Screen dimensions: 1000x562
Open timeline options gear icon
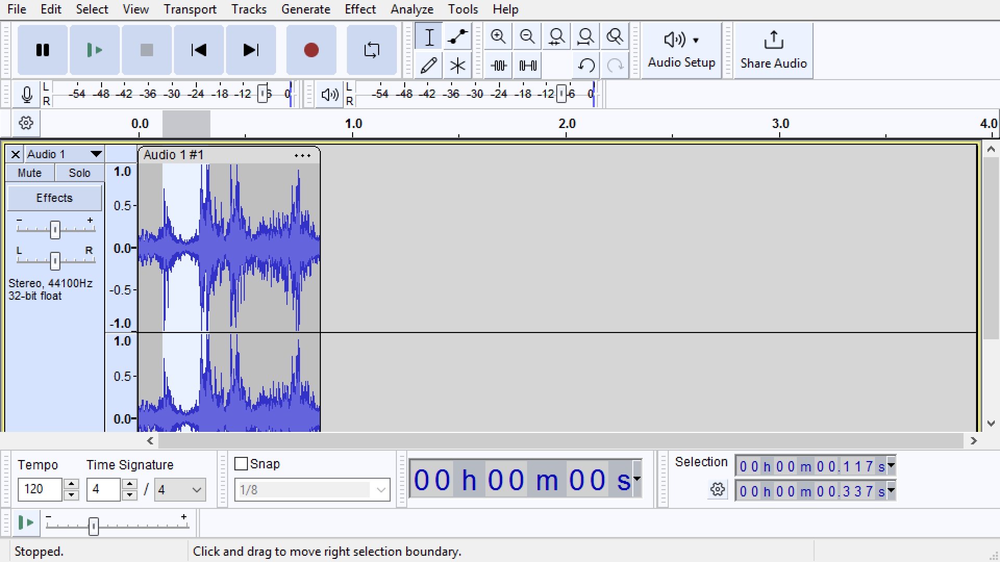pyautogui.click(x=26, y=123)
